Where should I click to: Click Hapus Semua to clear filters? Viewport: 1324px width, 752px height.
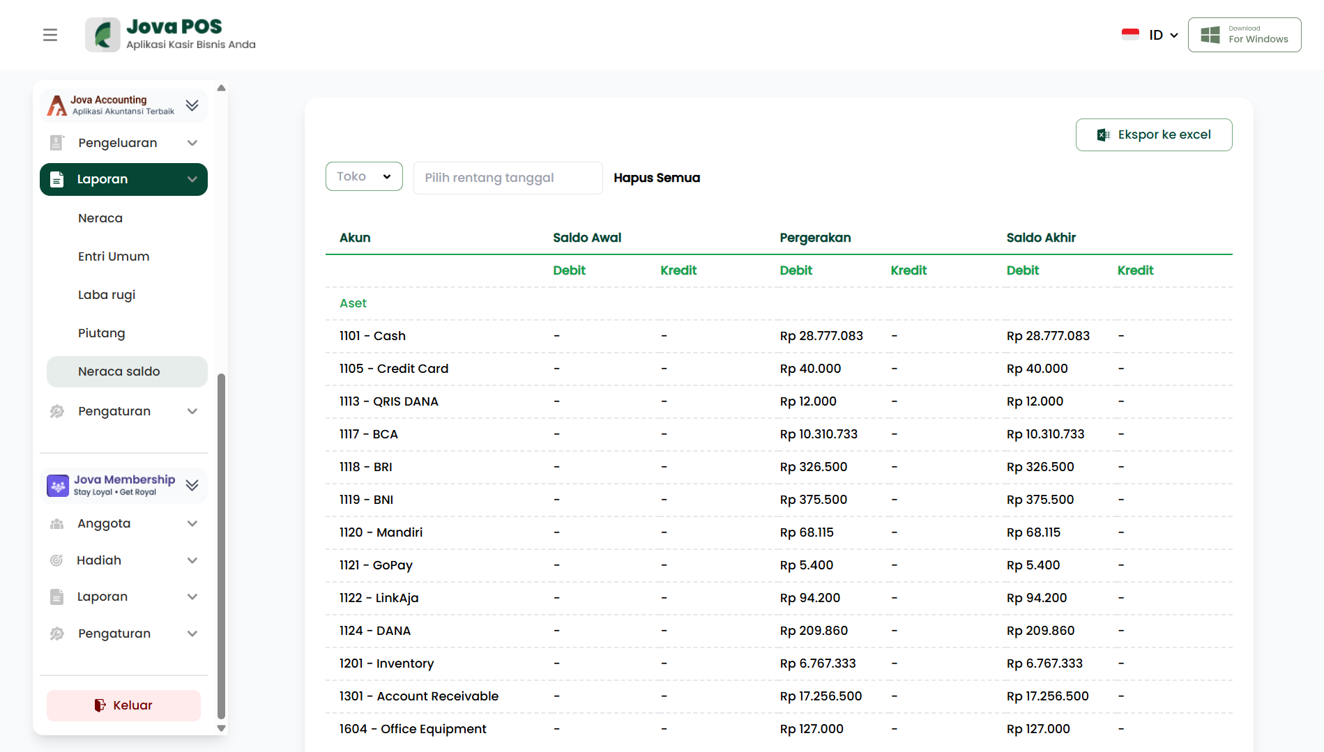coord(657,178)
